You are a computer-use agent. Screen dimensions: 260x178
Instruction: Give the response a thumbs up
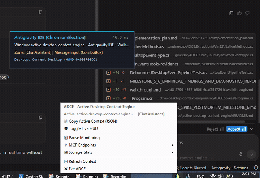coord(239,13)
